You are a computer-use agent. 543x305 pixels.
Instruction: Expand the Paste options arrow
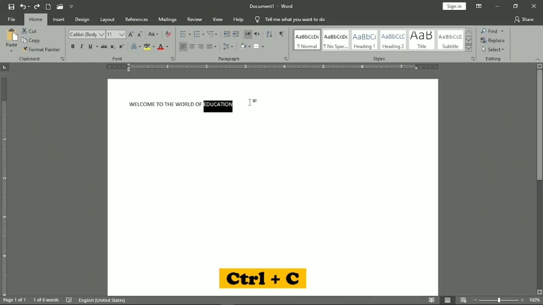pos(11,51)
